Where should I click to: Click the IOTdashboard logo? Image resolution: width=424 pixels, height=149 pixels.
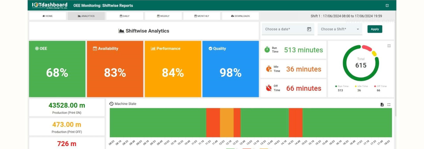[x=50, y=5]
